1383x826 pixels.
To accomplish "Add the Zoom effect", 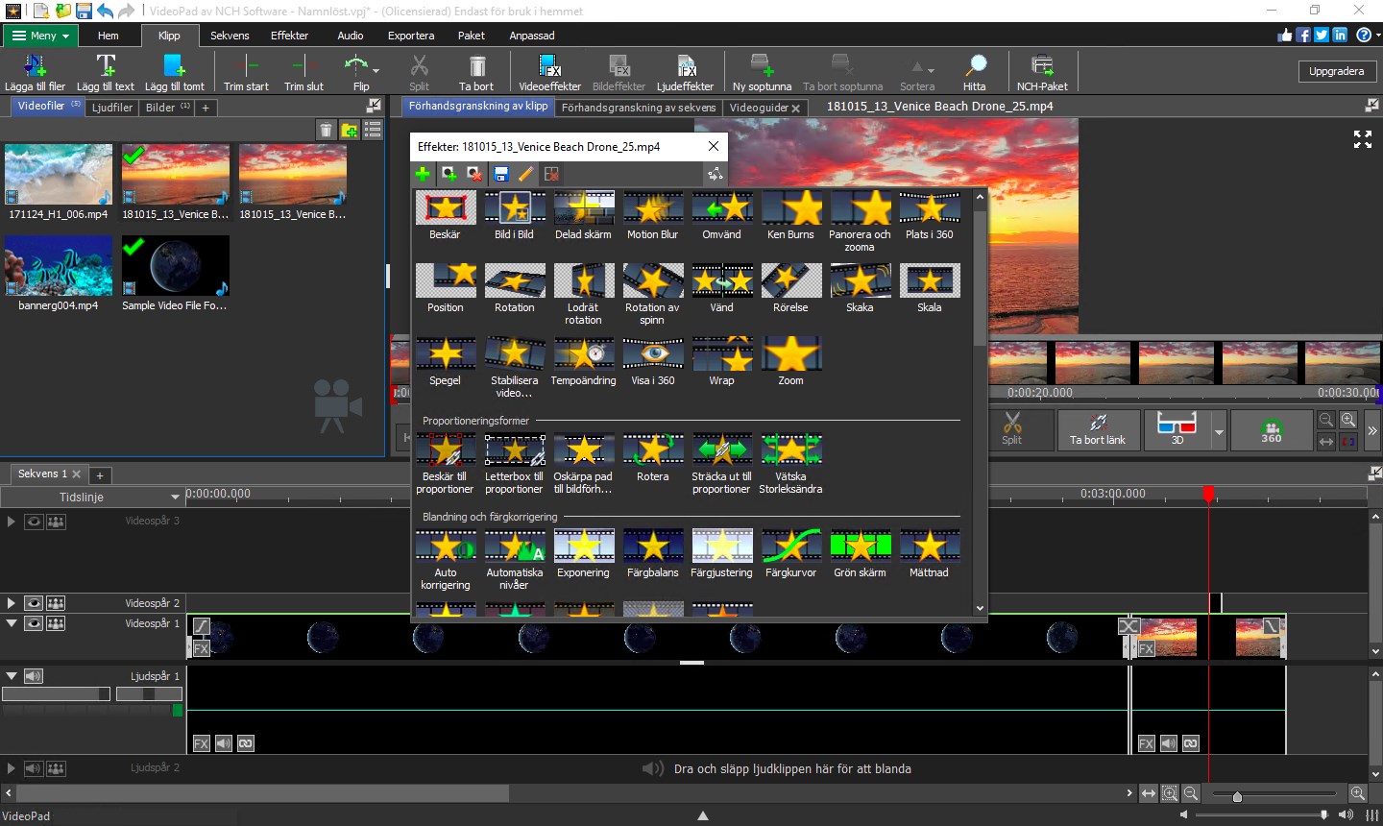I will click(790, 361).
